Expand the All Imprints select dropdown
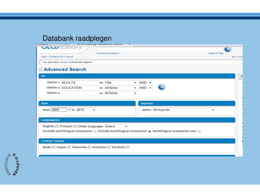The width and height of the screenshot is (260, 195). 184,110
